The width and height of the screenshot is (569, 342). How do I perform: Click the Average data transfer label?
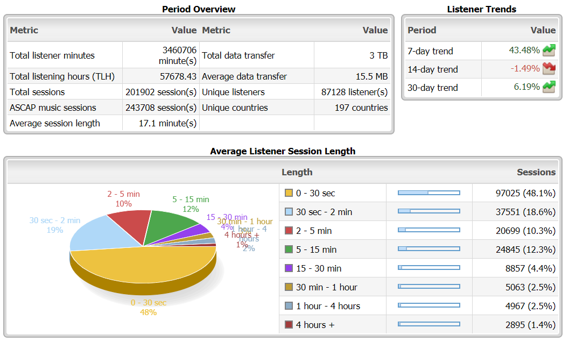244,76
